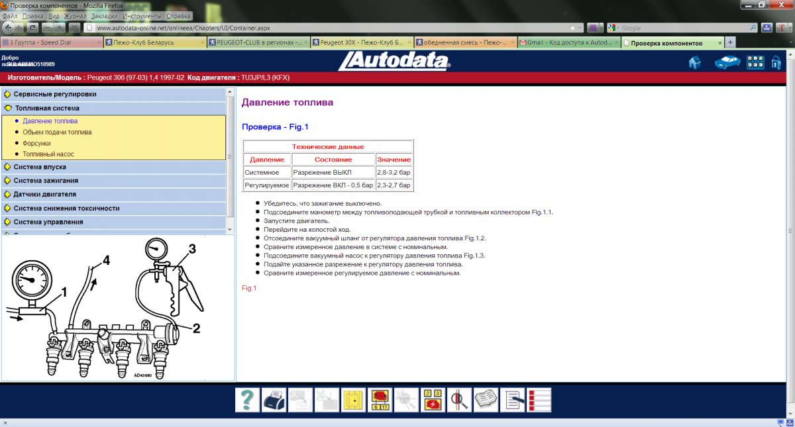Expand the Датчики двигателя section

click(44, 195)
